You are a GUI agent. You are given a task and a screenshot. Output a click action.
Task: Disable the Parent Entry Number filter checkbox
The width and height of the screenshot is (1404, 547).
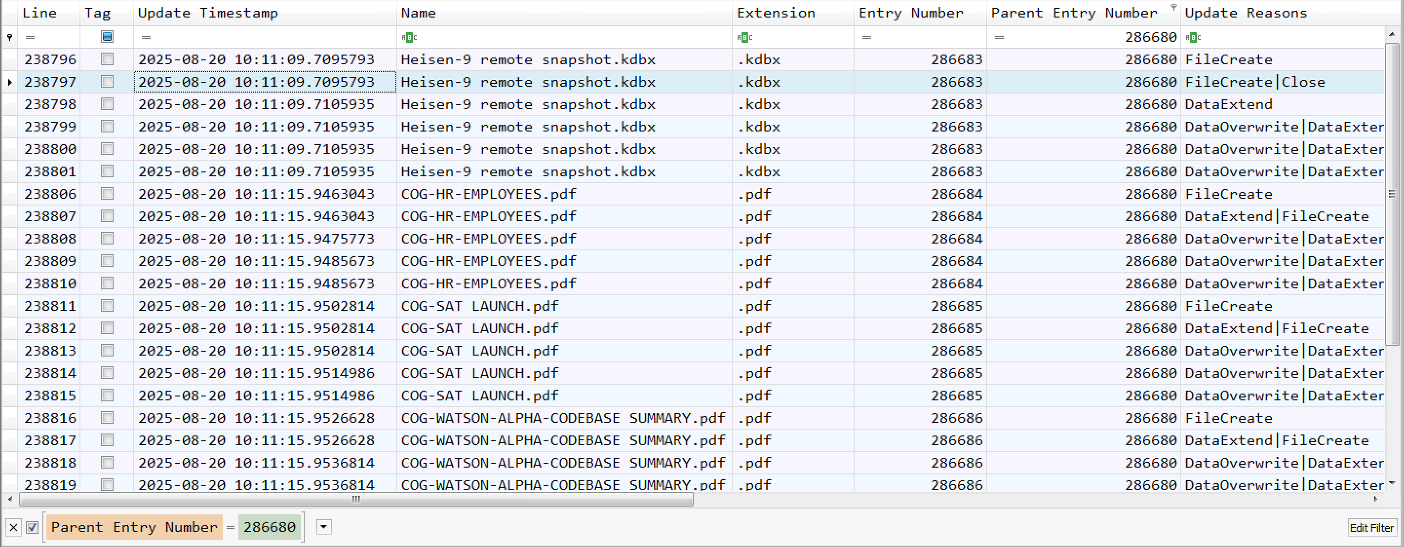coord(32,528)
